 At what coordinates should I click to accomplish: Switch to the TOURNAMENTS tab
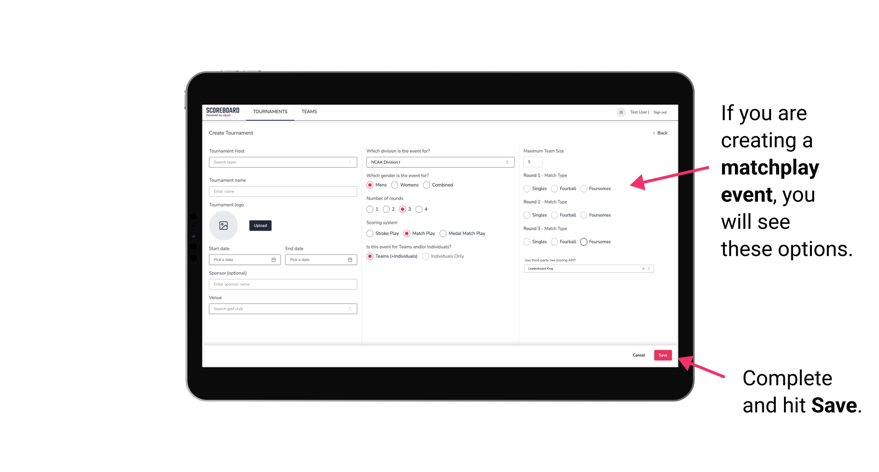coord(270,112)
